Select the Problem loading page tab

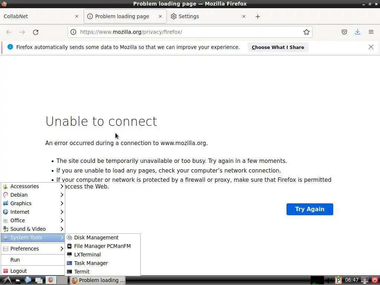[x=125, y=16]
